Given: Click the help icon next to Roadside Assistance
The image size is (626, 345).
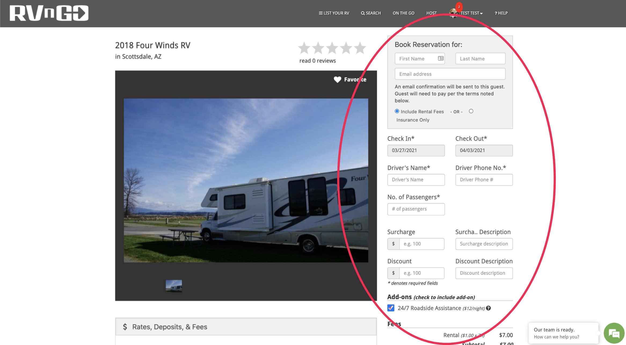Looking at the screenshot, I should [x=488, y=308].
